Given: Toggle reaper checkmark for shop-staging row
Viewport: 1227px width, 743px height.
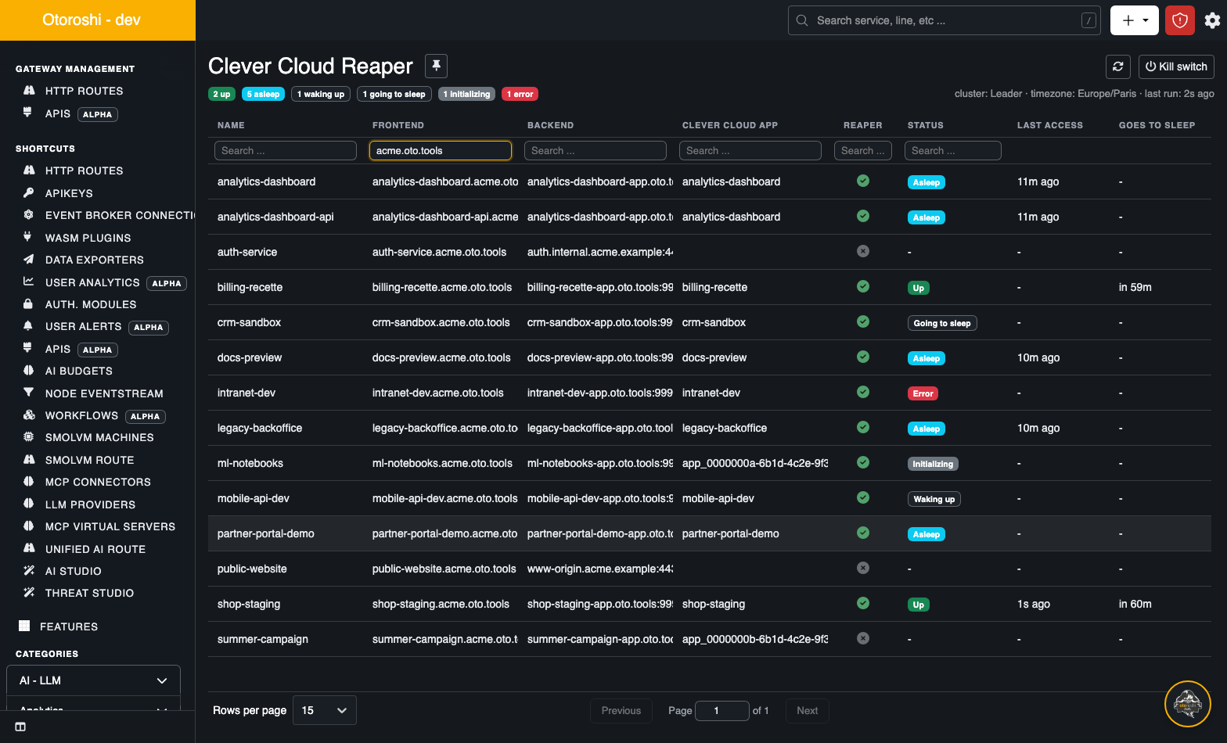Looking at the screenshot, I should [863, 603].
